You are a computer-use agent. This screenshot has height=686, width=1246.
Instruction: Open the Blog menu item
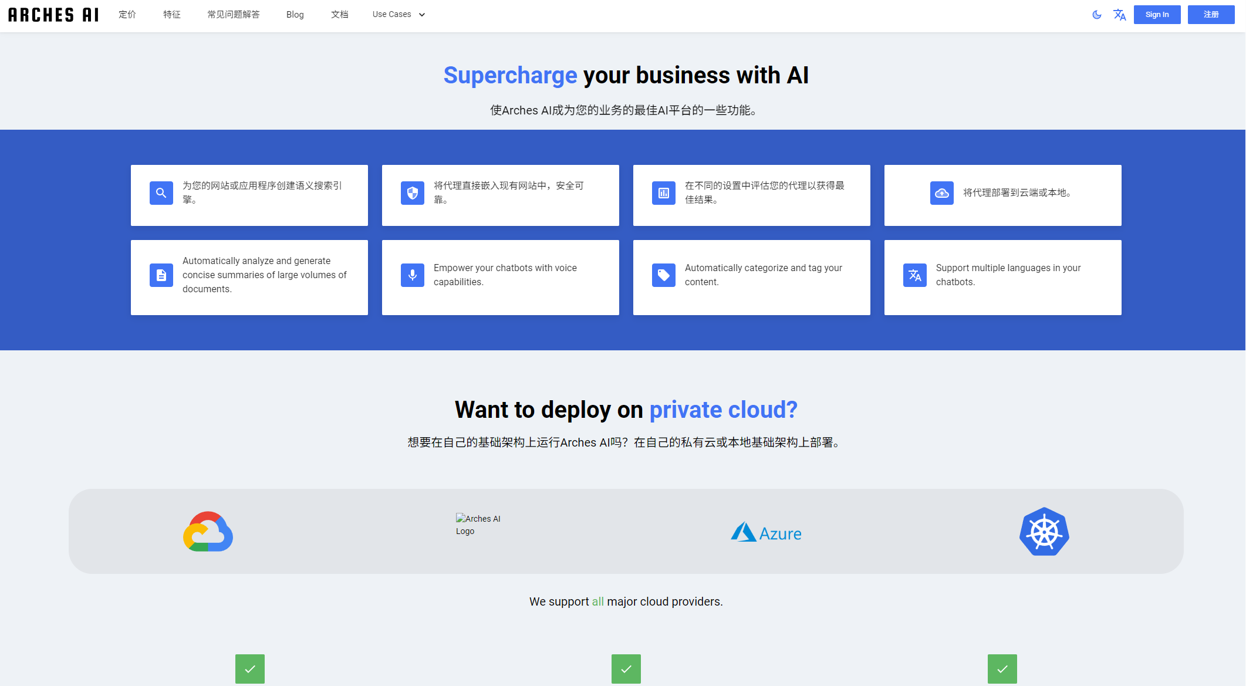point(295,15)
